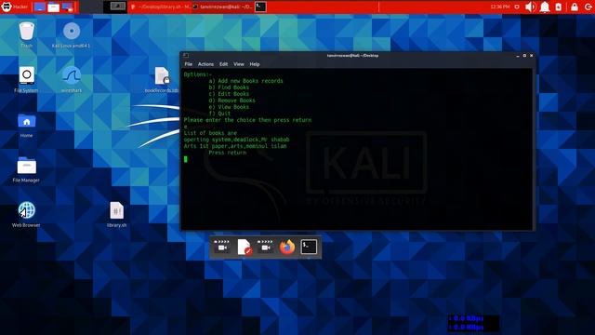This screenshot has height=335, width=595.
Task: Switch to the library.sh editor taskbar window
Action: (160, 7)
